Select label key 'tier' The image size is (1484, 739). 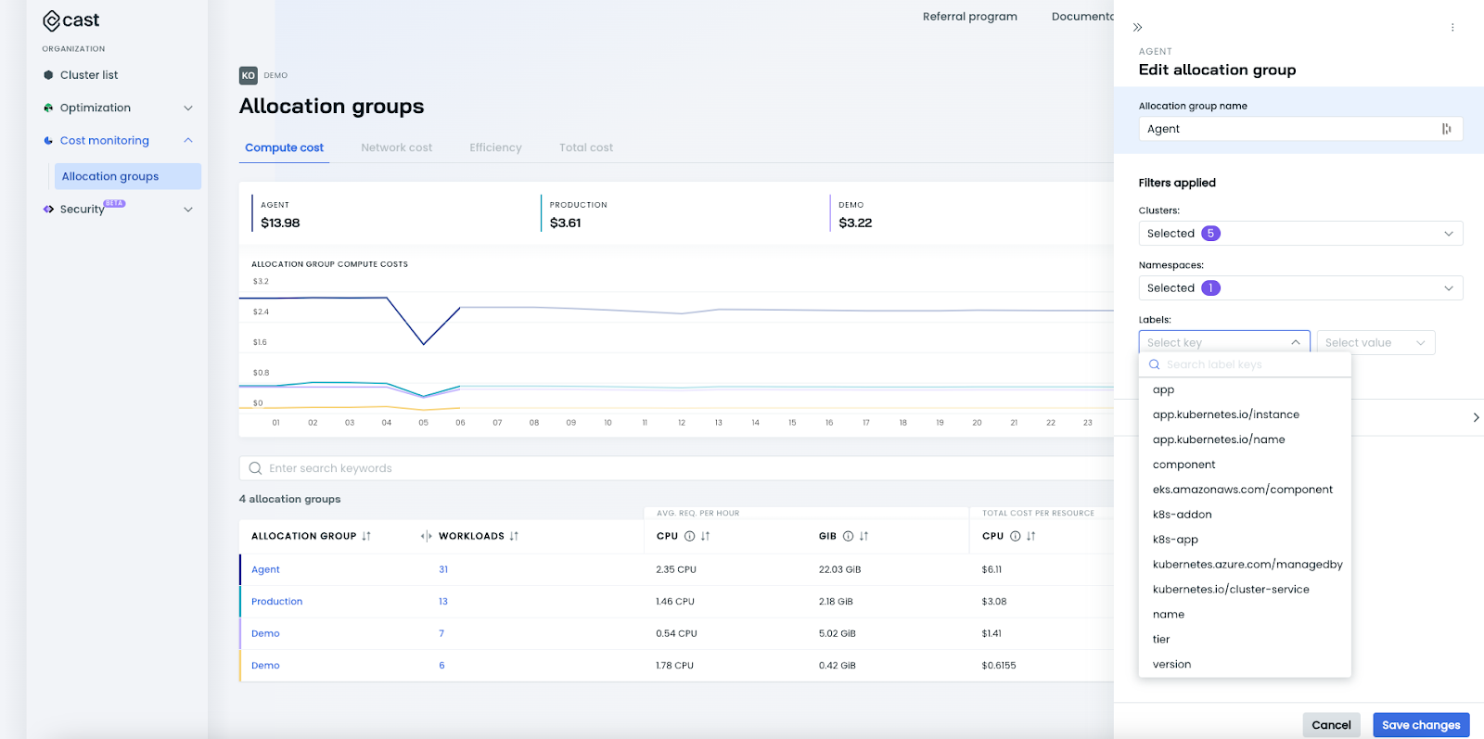[1245, 640]
